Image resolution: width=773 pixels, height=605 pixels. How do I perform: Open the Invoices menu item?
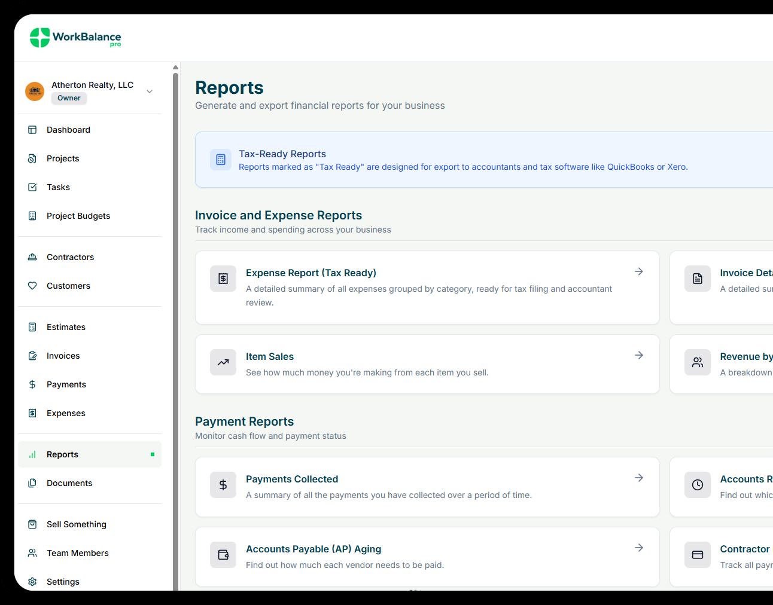coord(63,356)
